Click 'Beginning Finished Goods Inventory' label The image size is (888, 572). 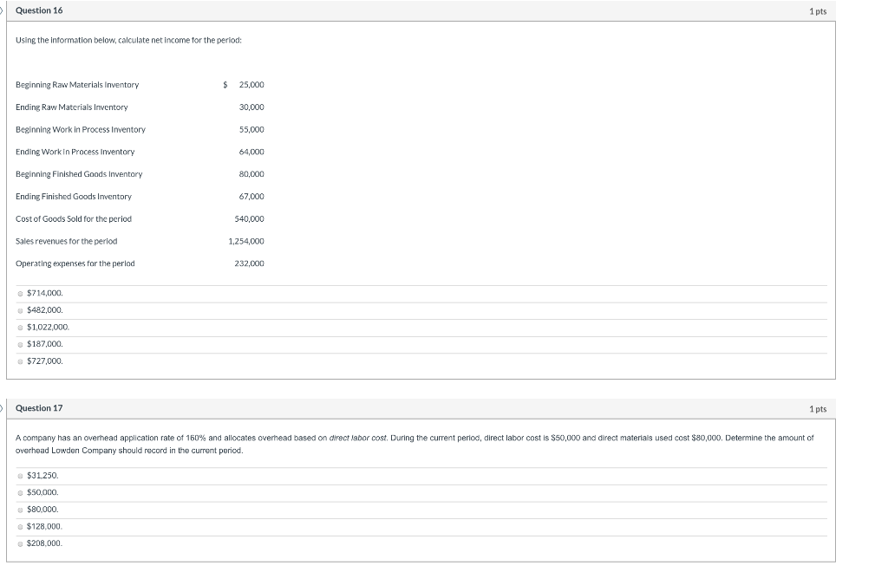click(79, 174)
